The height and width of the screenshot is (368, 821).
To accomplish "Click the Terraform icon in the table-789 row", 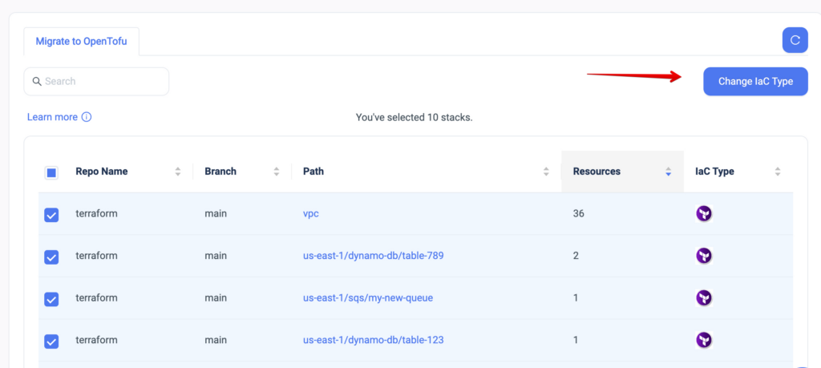I will point(704,256).
